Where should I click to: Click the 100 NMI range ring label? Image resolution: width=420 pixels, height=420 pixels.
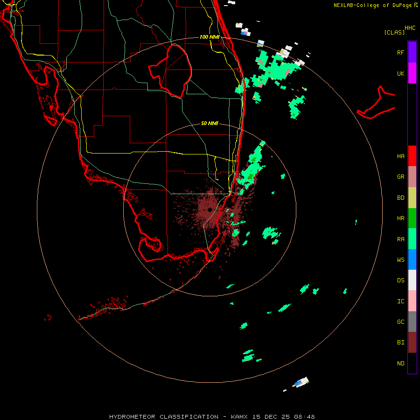coord(210,37)
